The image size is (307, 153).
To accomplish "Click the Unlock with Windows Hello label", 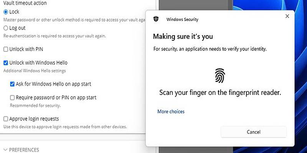I will 38,63.
